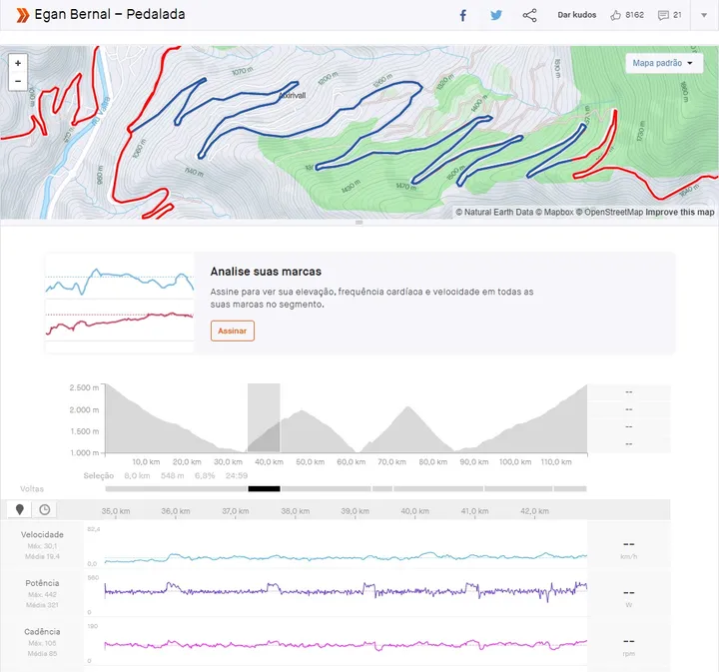
Task: Click the Analise suas marcas chart thumbnail
Action: pyautogui.click(x=120, y=303)
